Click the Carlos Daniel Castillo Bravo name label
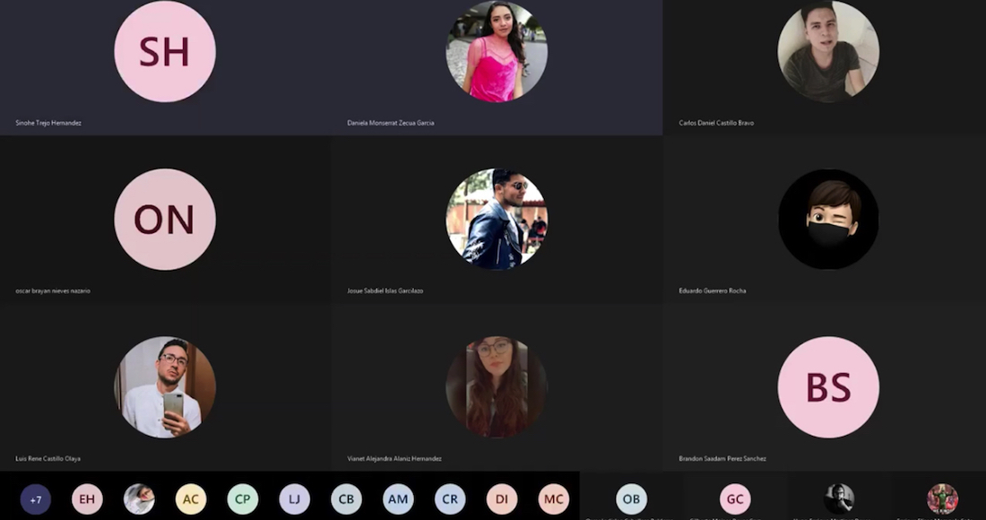This screenshot has width=986, height=520. [716, 123]
